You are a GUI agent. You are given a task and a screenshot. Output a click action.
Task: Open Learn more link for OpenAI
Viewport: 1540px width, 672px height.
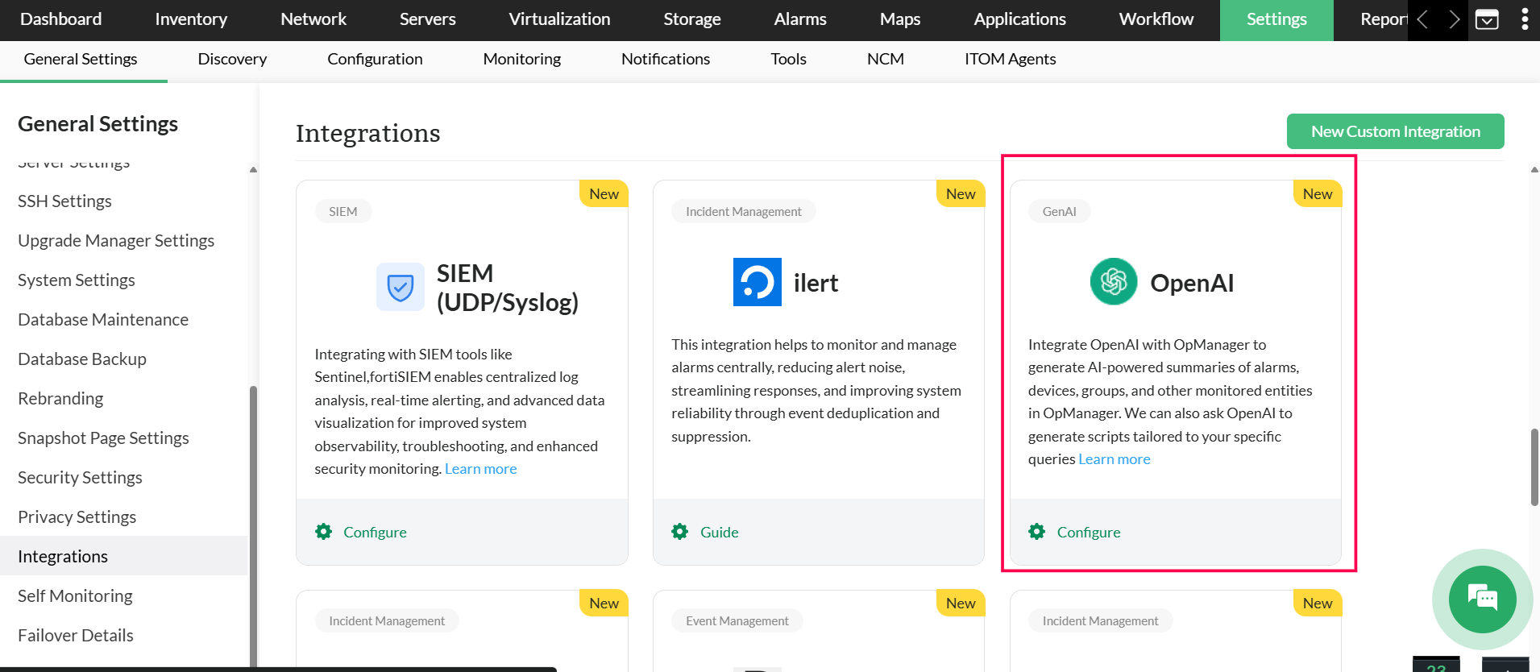tap(1114, 459)
